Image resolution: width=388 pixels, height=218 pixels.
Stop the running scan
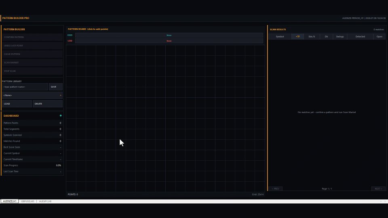(32, 71)
